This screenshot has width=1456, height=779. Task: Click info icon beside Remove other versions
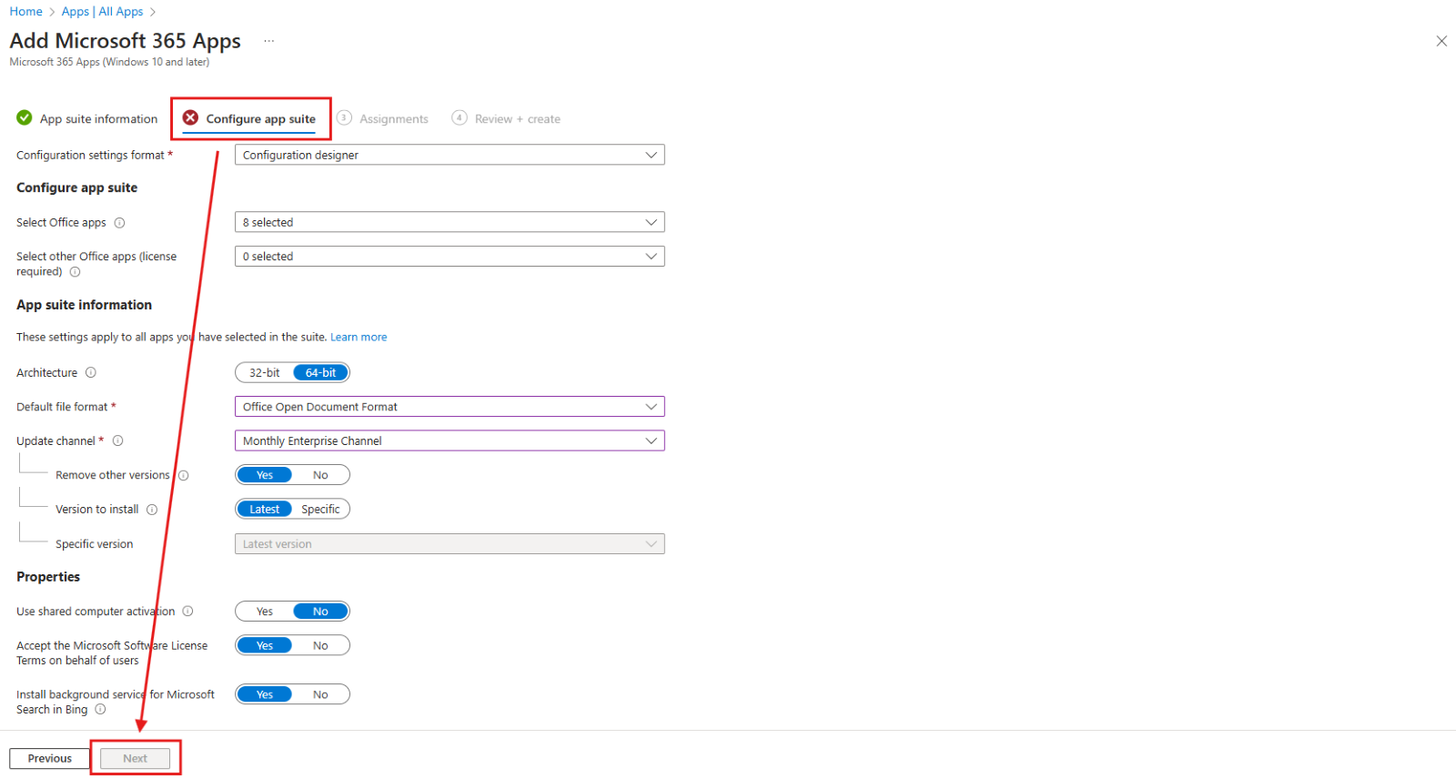184,475
